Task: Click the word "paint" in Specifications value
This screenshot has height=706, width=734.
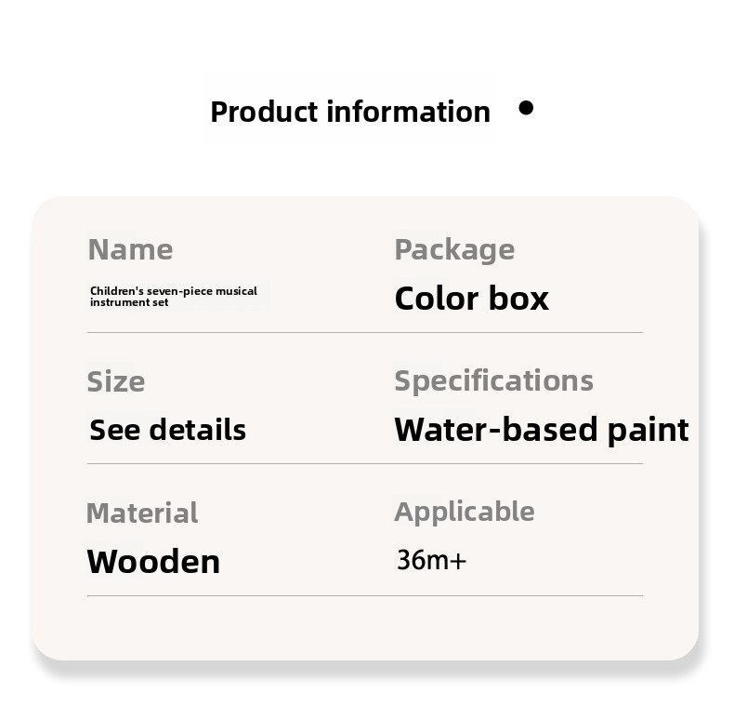Action: 648,430
